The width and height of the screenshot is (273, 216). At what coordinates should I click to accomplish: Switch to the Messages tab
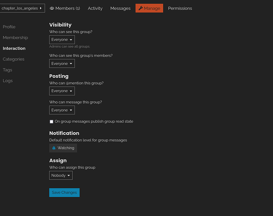point(120,8)
